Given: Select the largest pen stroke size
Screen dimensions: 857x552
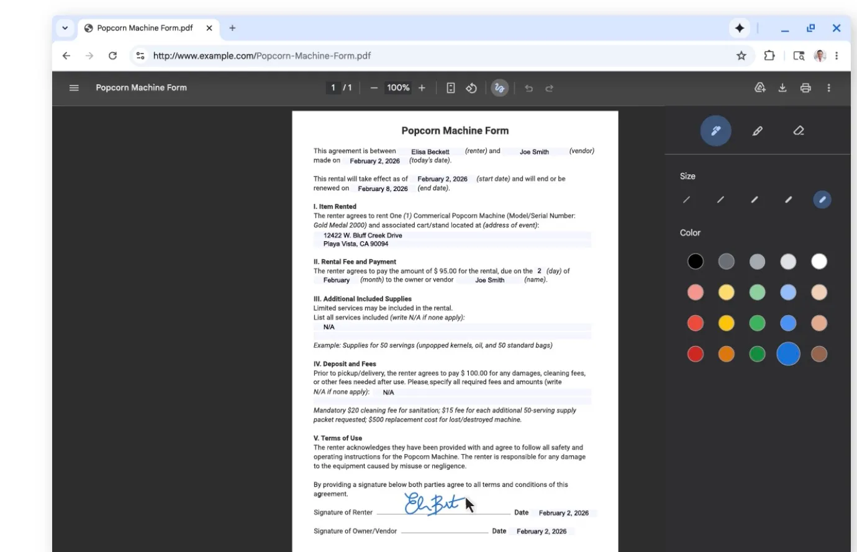Looking at the screenshot, I should coord(821,200).
